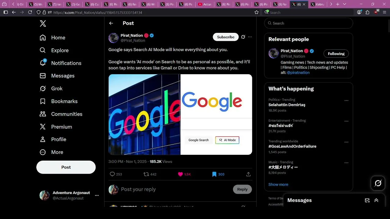Open the Selahattin Demirtaş trend
The image size is (390, 219).
click(x=287, y=105)
